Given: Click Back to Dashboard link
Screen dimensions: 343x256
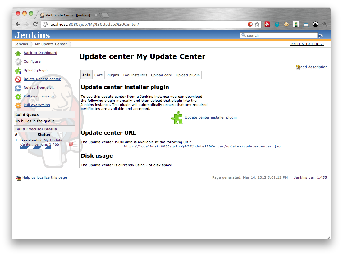Looking at the screenshot, I should (x=40, y=53).
